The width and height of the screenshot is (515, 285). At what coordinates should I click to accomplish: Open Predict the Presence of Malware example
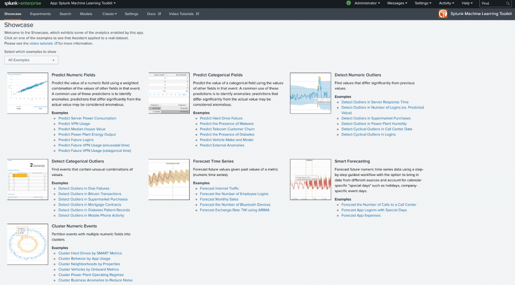click(x=227, y=124)
